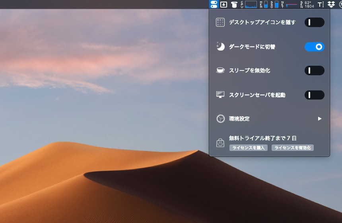Click the One Switch menu bar icon
Image resolution: width=342 pixels, height=223 pixels.
click(214, 4)
